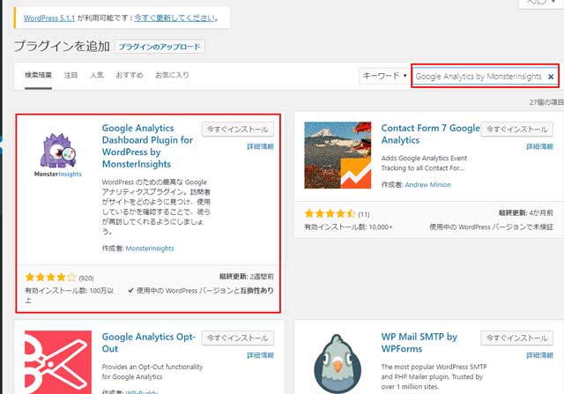Expand the キーワード search type dropdown
Viewport: 564px width, 394px height.
pyautogui.click(x=384, y=76)
